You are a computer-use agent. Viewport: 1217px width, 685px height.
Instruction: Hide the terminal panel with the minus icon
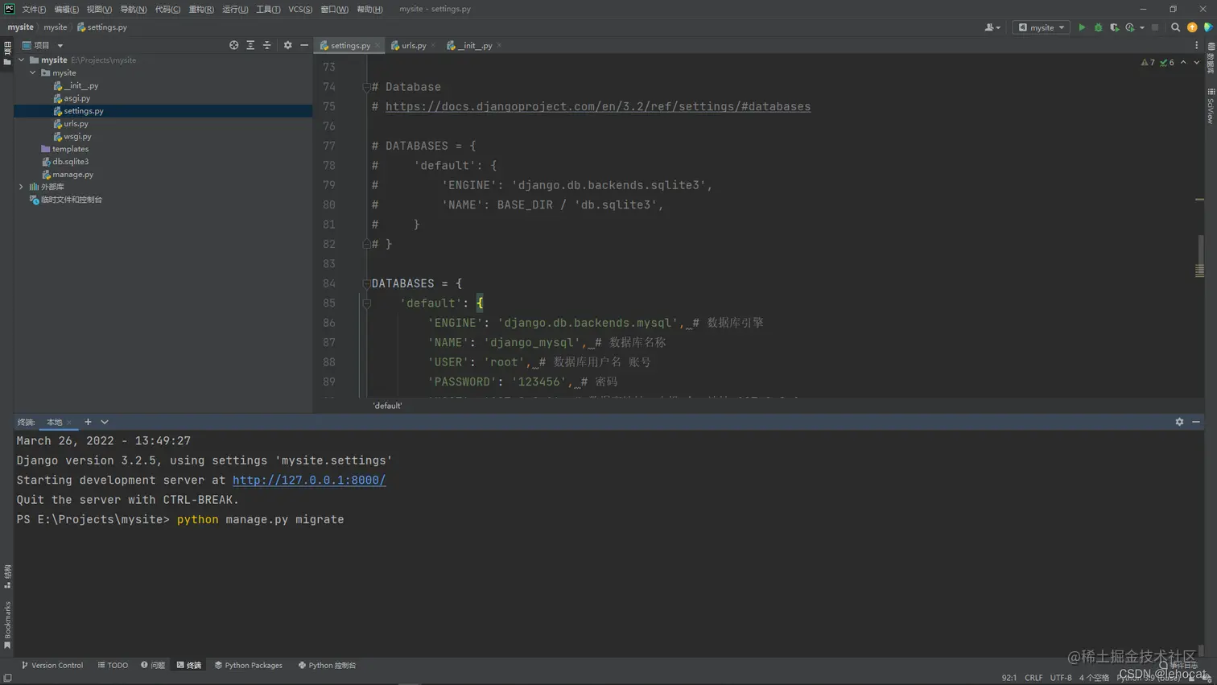point(1196,422)
